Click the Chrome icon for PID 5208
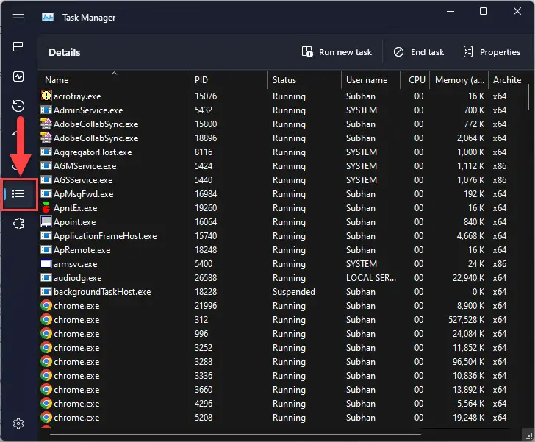Viewport: 535px width, 442px height. point(46,418)
